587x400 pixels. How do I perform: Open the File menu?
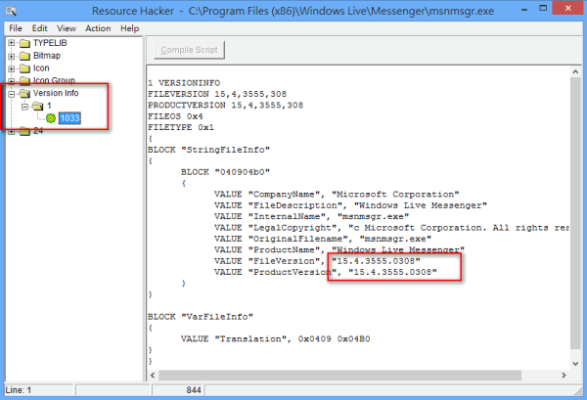tap(16, 28)
